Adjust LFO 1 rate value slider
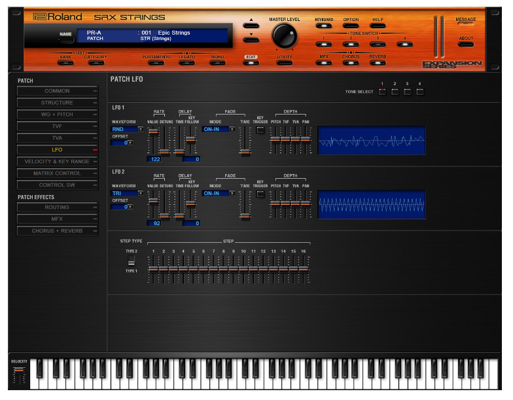Viewport: 513px width, 400px height. (x=153, y=132)
